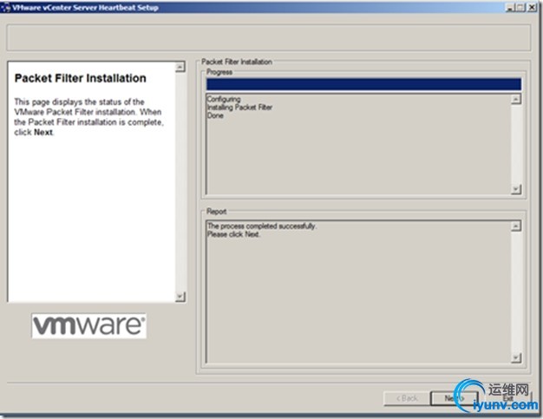Click the vmware logo image
Screen dimensions: 543x419
89,326
